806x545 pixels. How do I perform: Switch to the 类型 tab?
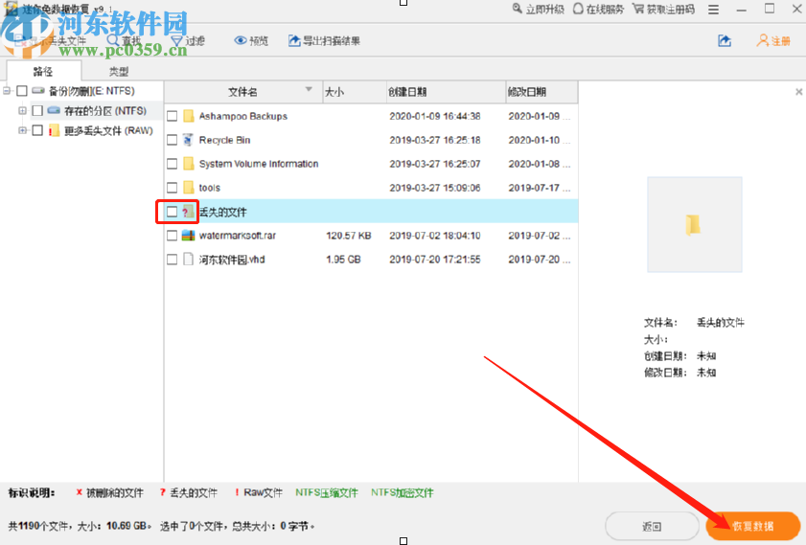coord(119,71)
